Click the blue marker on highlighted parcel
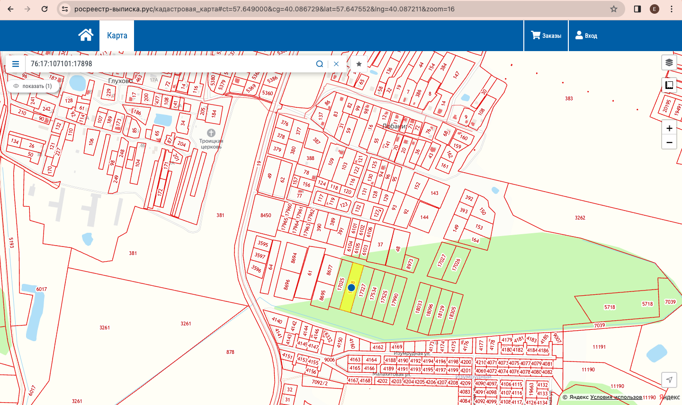This screenshot has width=682, height=405. coord(351,287)
